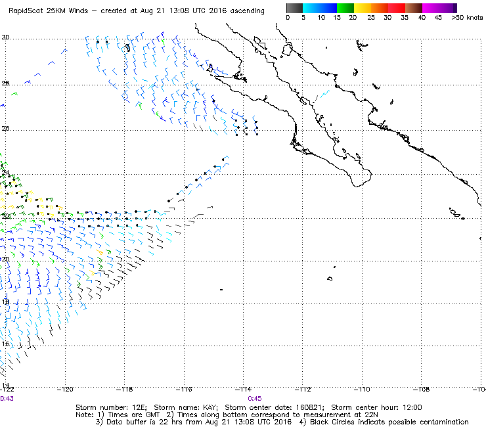The height and width of the screenshot is (427, 486).
Task: Click the 'Black Circles indicate possible contamination' note
Action: (389, 422)
